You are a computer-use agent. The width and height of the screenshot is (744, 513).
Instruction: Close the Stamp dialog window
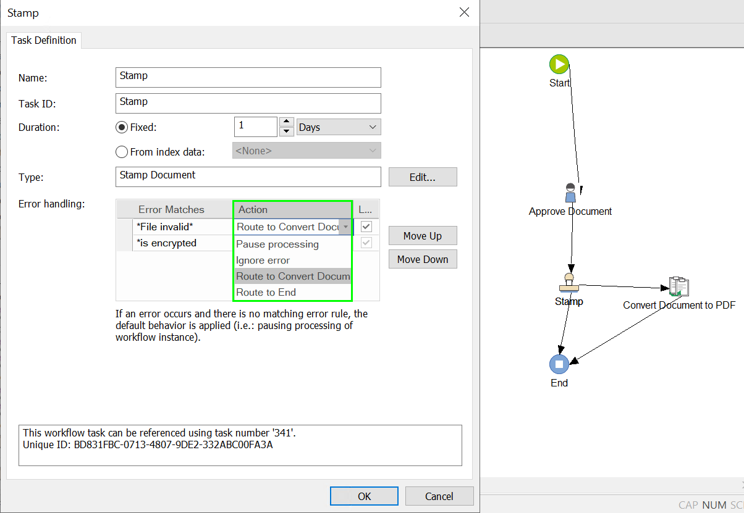(464, 12)
